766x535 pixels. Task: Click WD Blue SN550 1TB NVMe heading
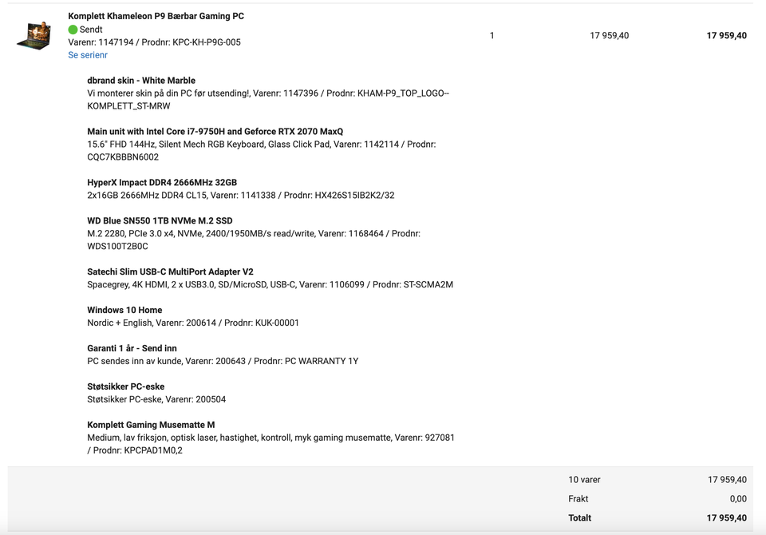(160, 220)
